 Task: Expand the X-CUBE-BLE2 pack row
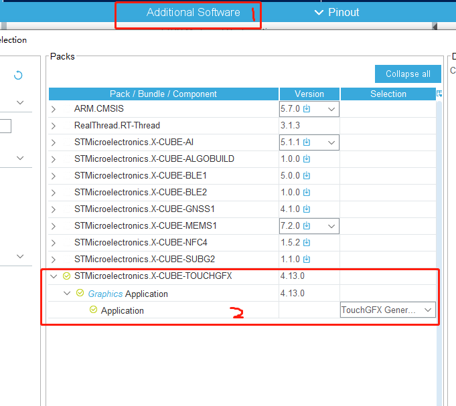[x=53, y=193]
